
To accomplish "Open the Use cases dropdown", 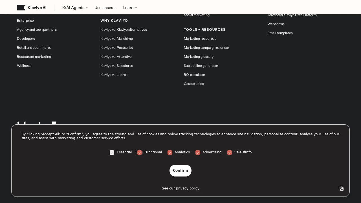I will (105, 8).
